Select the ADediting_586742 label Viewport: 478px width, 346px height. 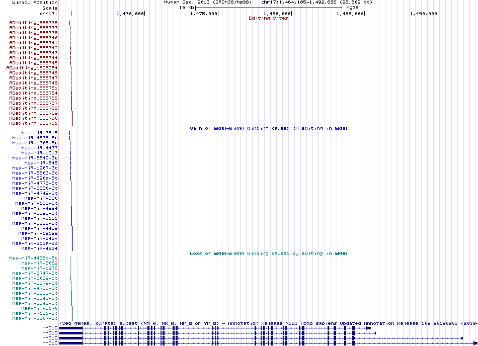33,48
